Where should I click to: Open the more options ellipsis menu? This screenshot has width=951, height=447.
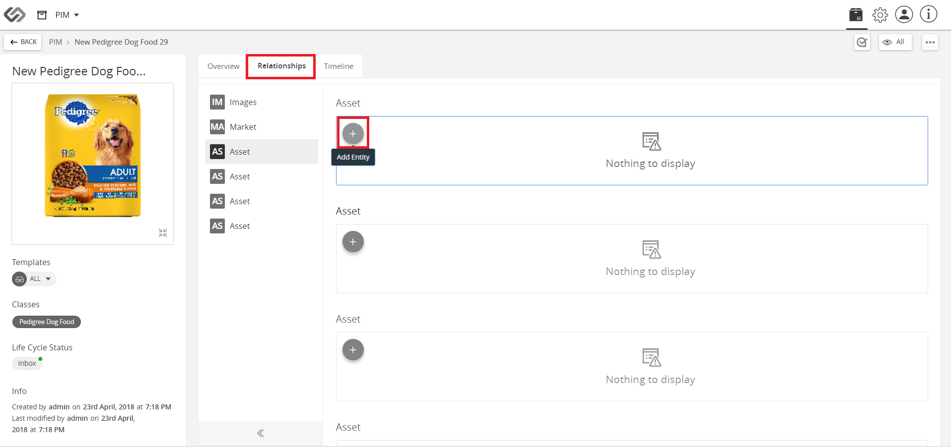[930, 42]
